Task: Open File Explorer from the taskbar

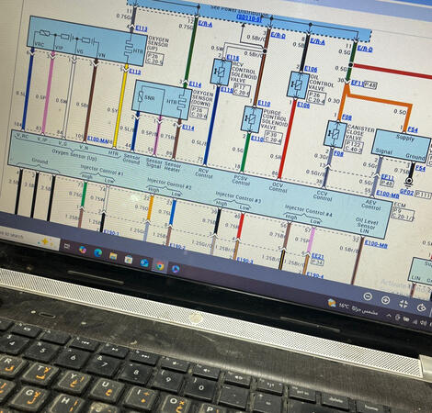Action: coord(113,256)
